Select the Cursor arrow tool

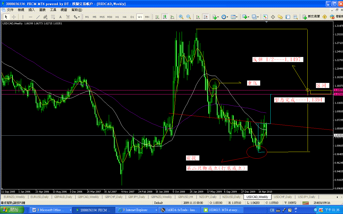tap(6, 17)
